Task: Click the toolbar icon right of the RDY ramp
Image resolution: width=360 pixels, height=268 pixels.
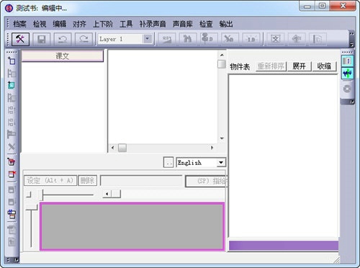Action: pos(188,39)
